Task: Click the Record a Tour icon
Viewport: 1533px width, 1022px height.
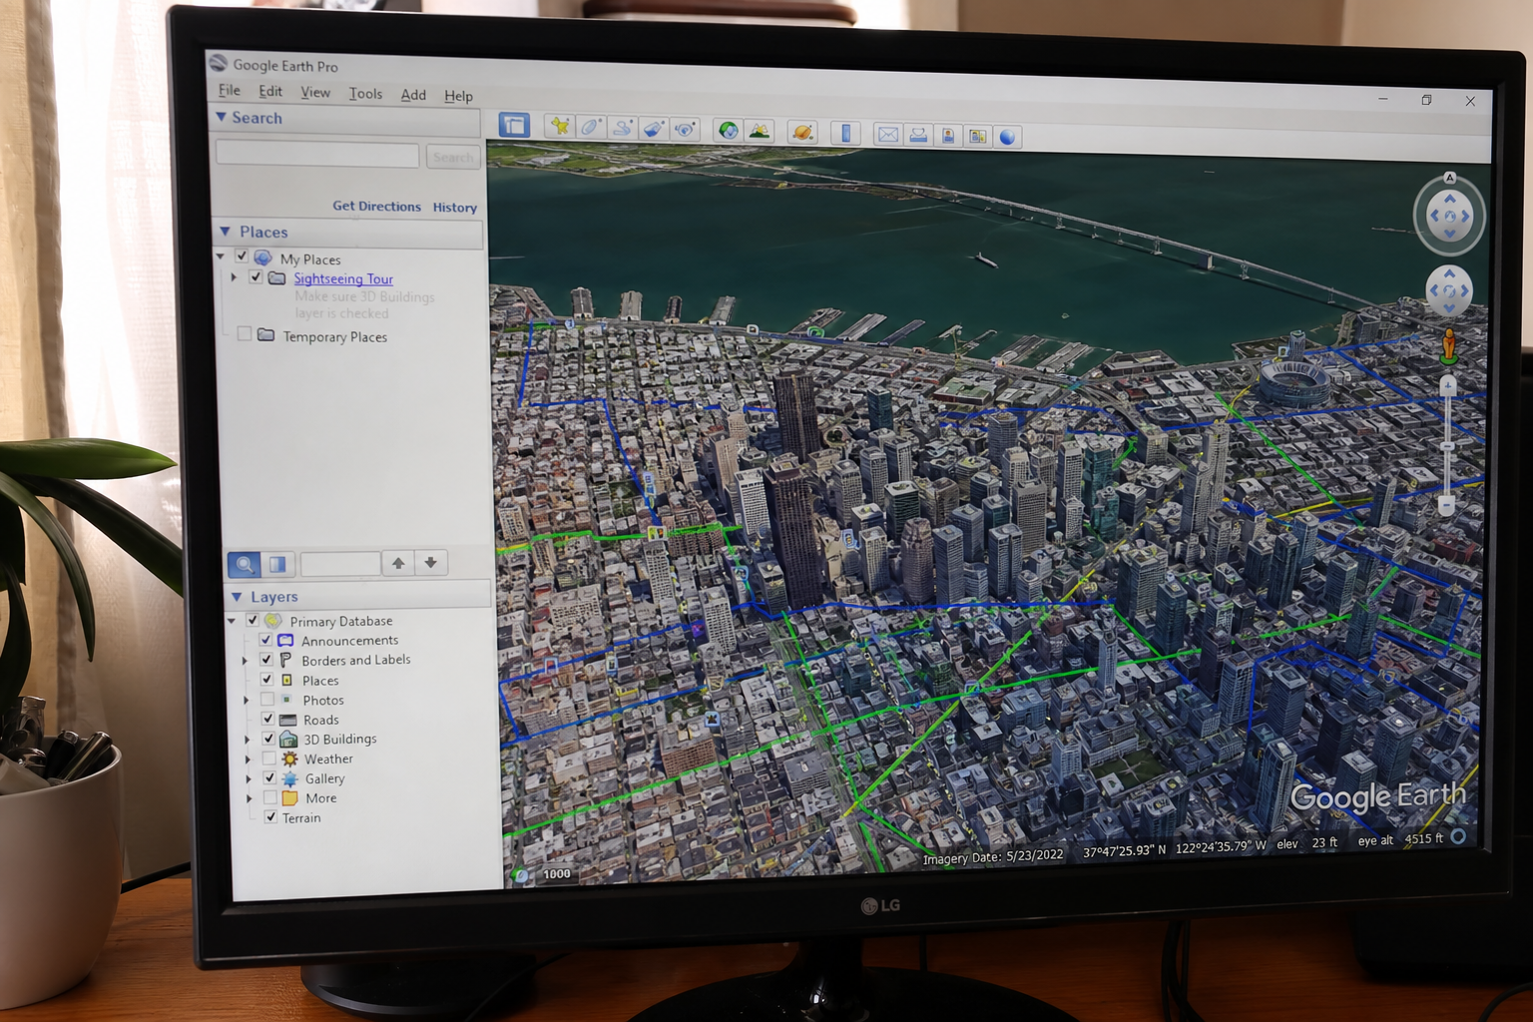Action: [685, 129]
